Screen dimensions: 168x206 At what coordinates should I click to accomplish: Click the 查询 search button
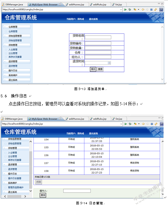point(43,195)
